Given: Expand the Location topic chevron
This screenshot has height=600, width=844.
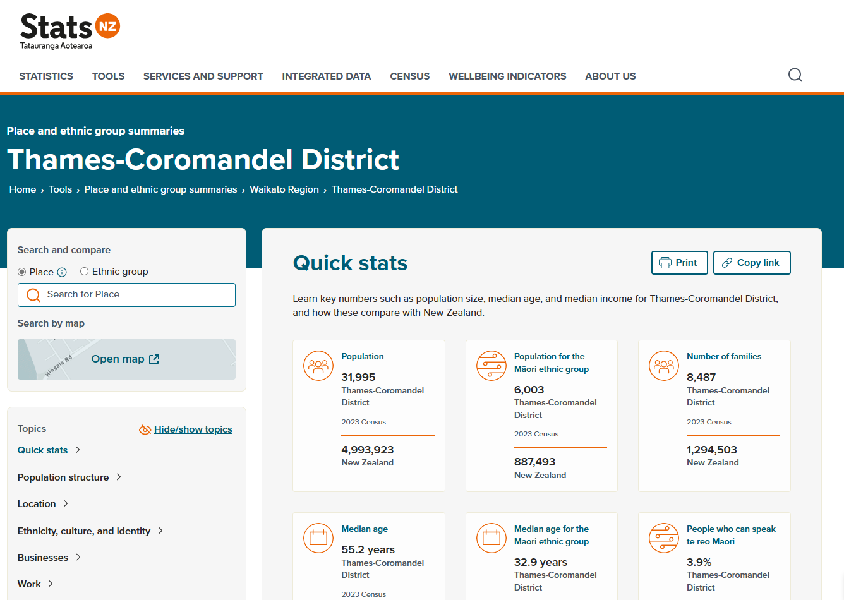Looking at the screenshot, I should tap(66, 503).
